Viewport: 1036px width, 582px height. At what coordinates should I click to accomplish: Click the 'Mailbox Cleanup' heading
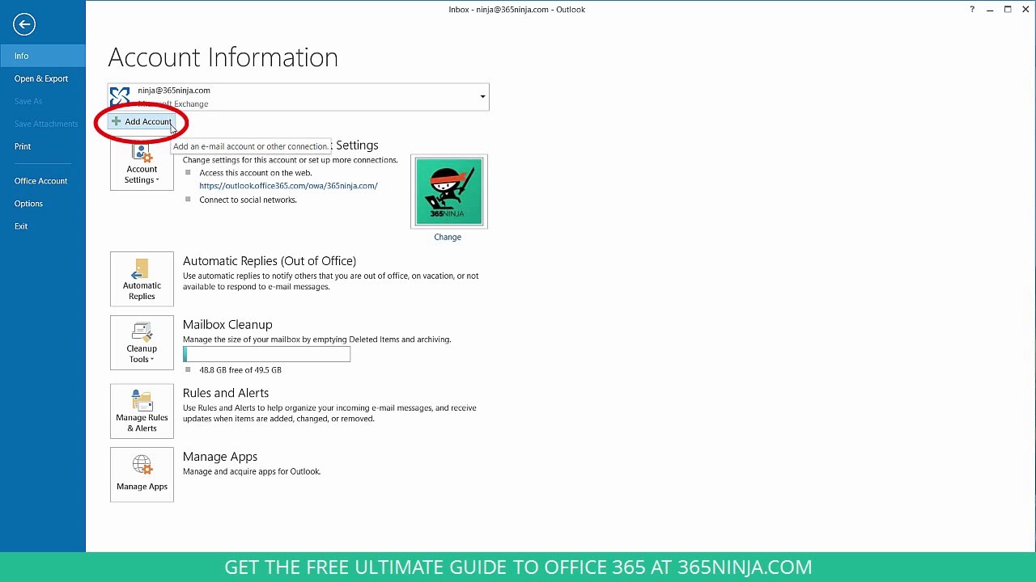tap(227, 325)
